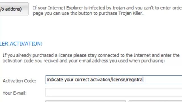Click the word activation inside the code field
Viewport: 182px width, 102px height.
(x=100, y=80)
